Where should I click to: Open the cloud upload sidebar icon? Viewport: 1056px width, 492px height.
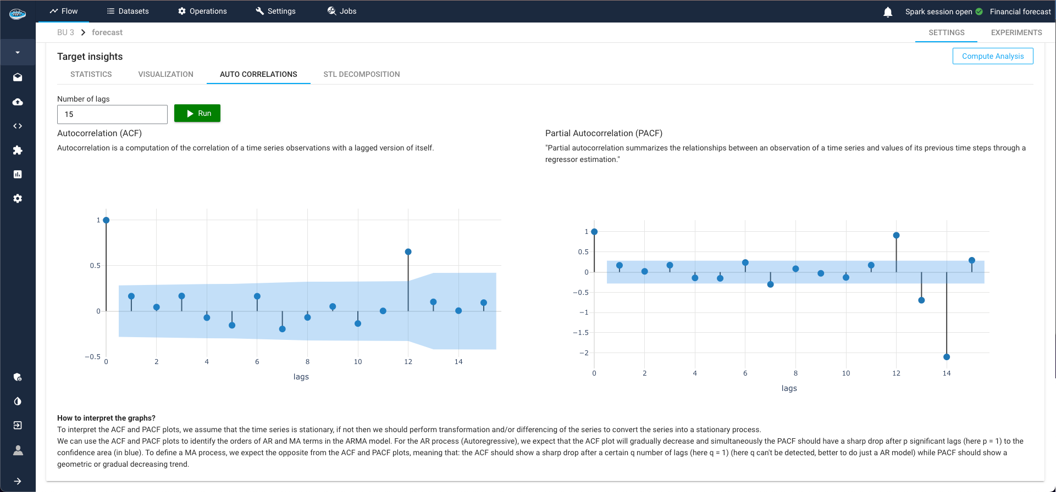[x=18, y=102]
